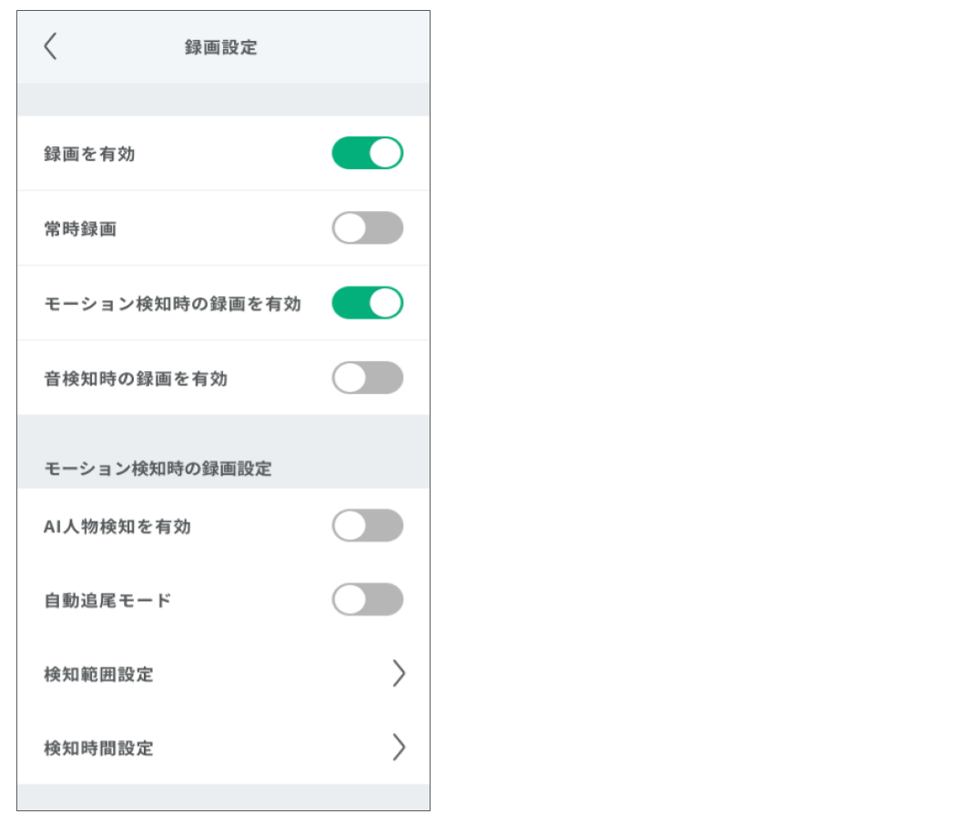Expand the 検知時間設定 chevron arrow
Screen dimensions: 963x824
[398, 748]
